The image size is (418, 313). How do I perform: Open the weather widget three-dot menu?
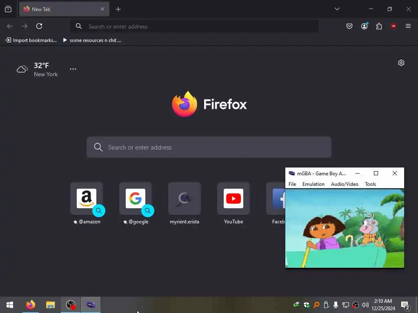(73, 69)
